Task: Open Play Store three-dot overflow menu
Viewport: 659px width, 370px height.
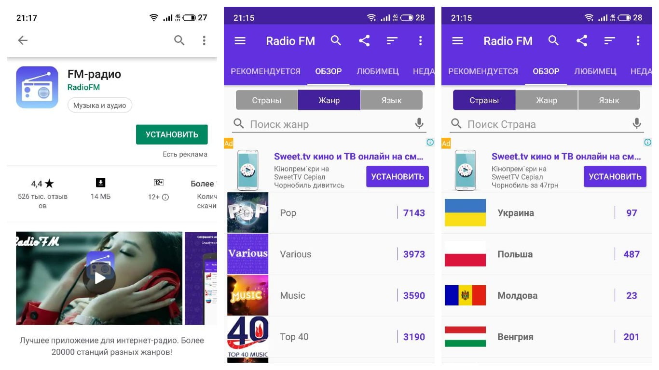Action: point(204,40)
